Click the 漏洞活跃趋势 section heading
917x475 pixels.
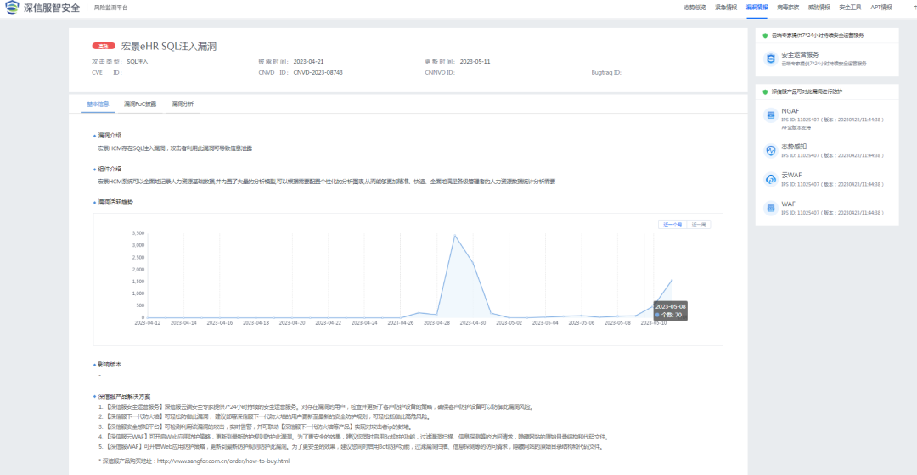coord(115,202)
